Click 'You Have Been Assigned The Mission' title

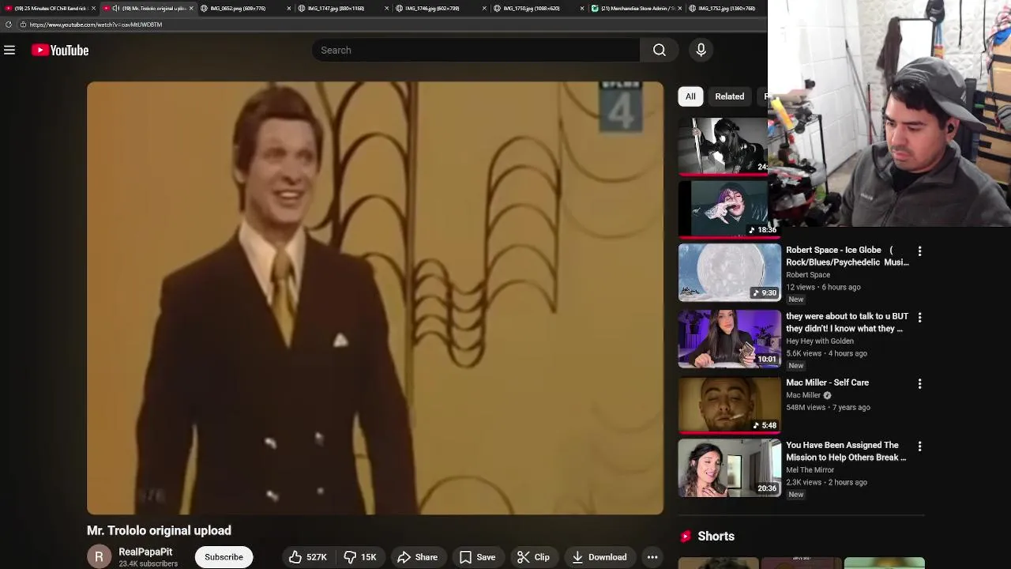coord(846,451)
